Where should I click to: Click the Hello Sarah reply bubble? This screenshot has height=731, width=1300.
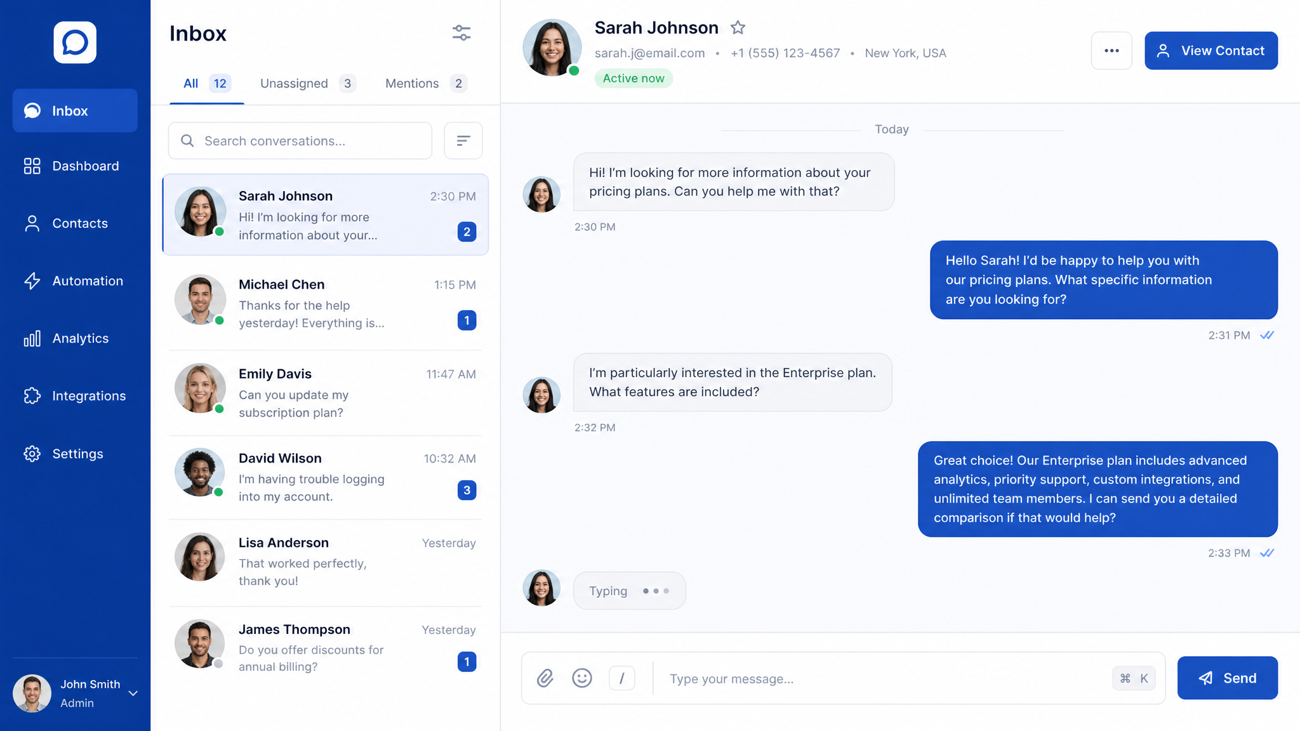point(1104,280)
